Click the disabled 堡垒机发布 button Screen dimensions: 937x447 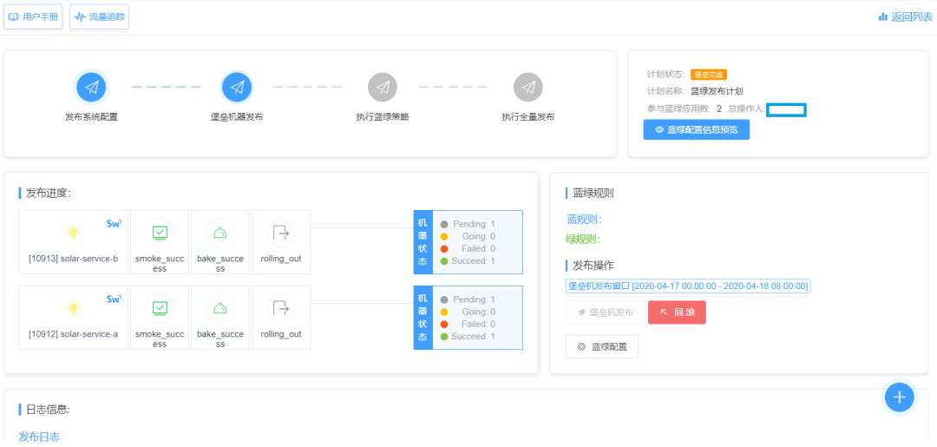[x=606, y=312]
